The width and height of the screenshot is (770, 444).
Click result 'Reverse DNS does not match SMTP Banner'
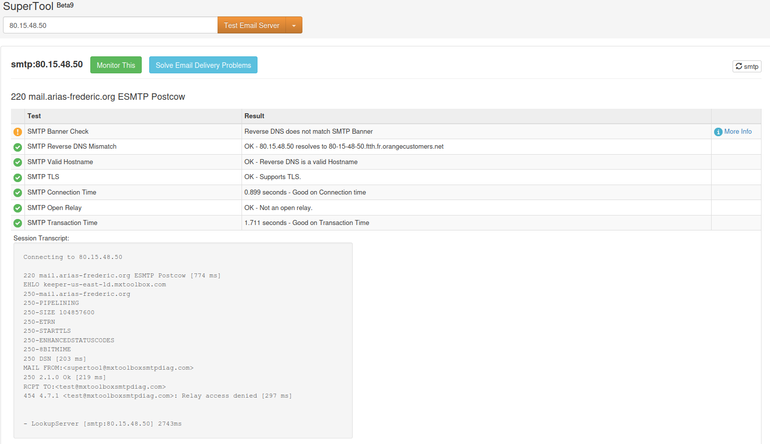point(308,131)
